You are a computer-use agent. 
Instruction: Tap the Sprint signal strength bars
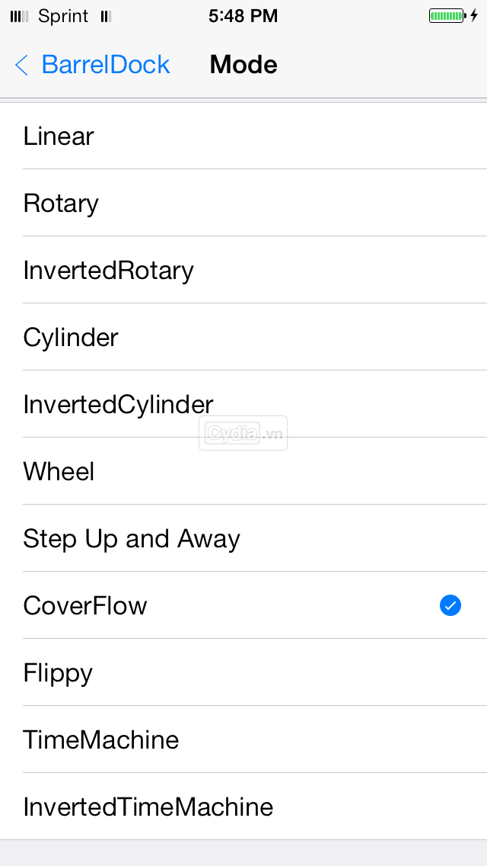[x=19, y=17]
